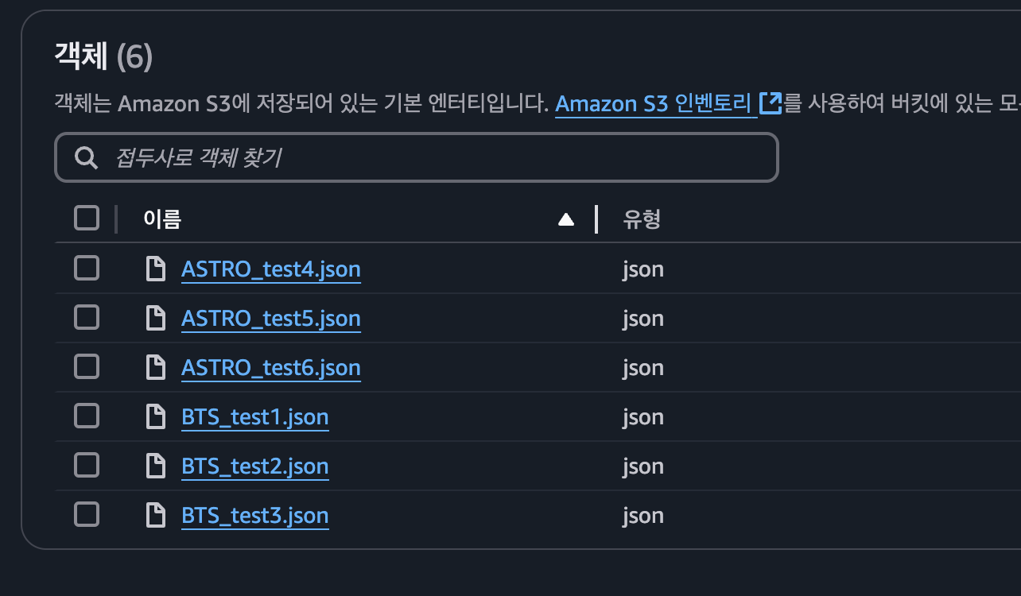Focus the 접두사로 객체 찾기 search field
This screenshot has width=1021, height=596.
416,157
